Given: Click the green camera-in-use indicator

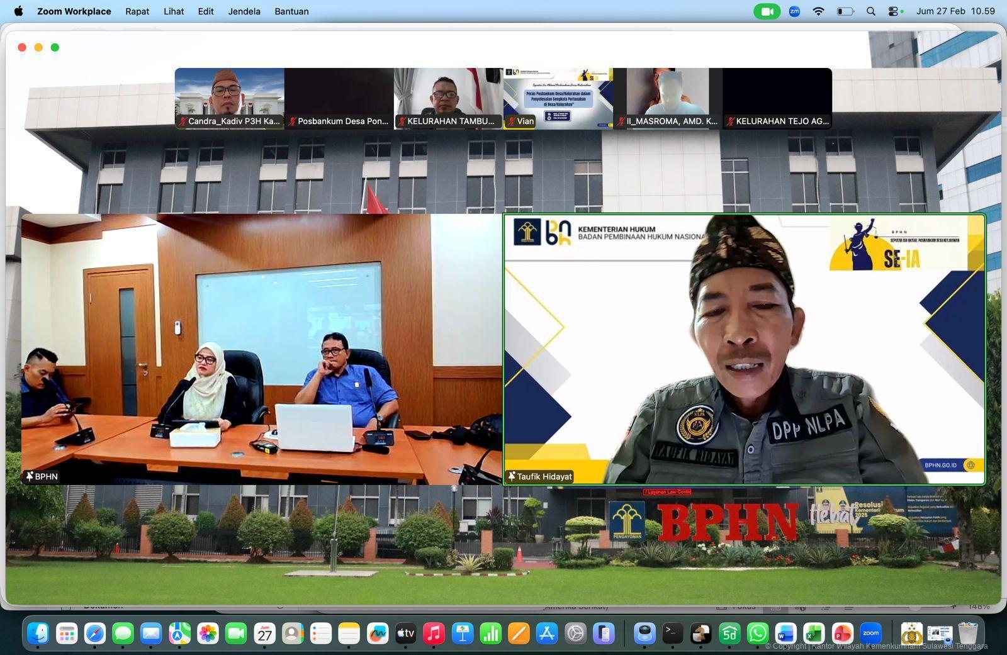Looking at the screenshot, I should (767, 11).
